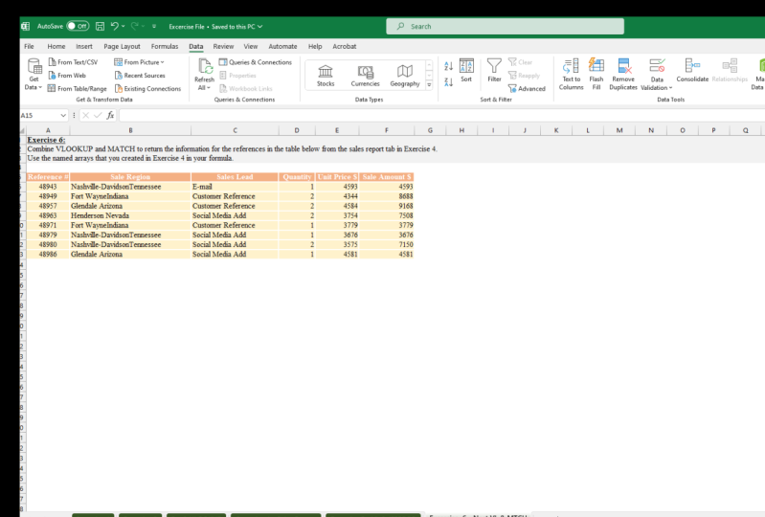
Task: Open the Acrobat tab
Action: pyautogui.click(x=344, y=46)
